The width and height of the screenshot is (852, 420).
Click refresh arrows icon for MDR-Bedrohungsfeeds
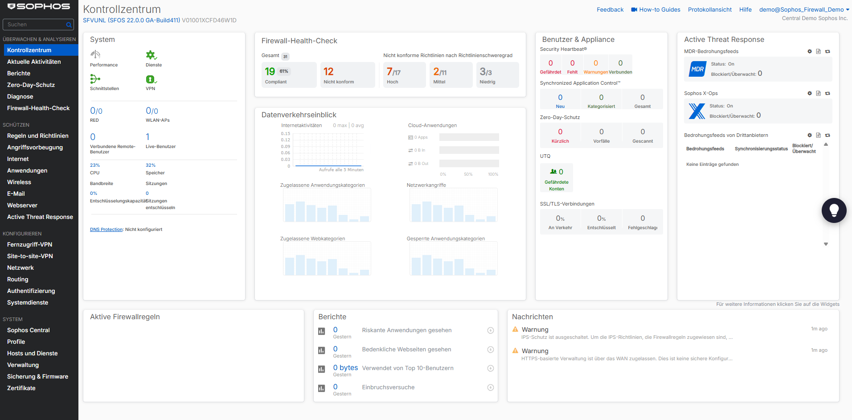pos(827,51)
